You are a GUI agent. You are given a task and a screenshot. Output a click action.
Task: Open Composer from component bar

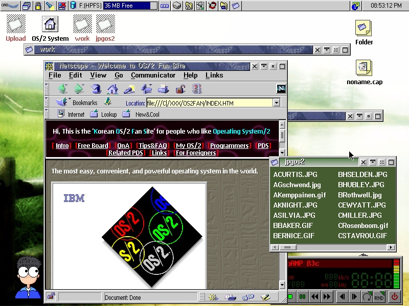pyautogui.click(x=265, y=297)
